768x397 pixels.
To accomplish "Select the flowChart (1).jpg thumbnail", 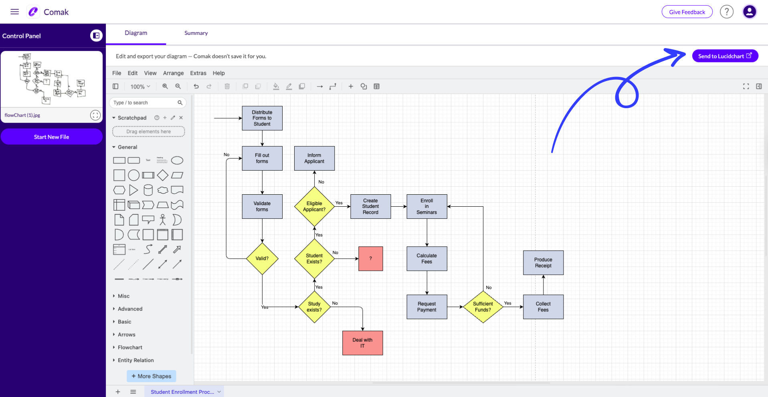I will click(52, 79).
